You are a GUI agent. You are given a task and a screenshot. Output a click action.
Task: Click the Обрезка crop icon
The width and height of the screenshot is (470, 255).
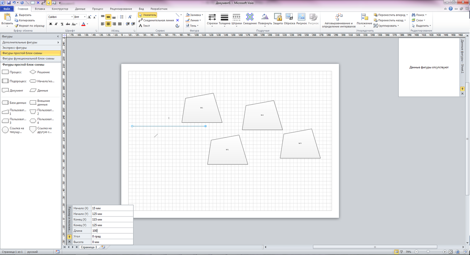[289, 18]
